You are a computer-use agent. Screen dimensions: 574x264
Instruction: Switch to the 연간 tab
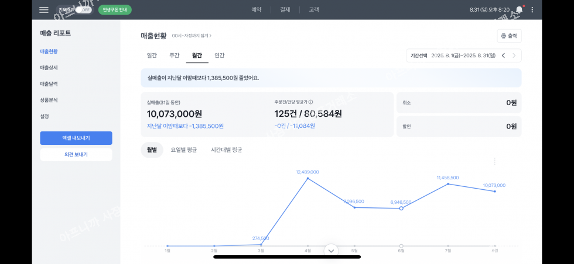tap(219, 55)
